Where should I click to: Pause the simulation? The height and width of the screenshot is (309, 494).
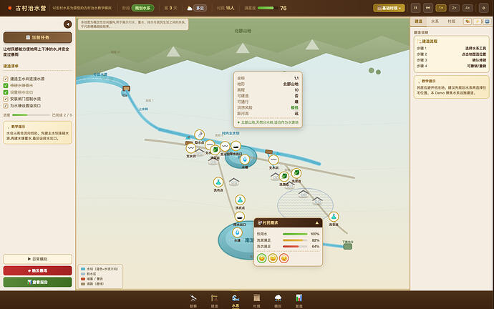[x=415, y=8]
